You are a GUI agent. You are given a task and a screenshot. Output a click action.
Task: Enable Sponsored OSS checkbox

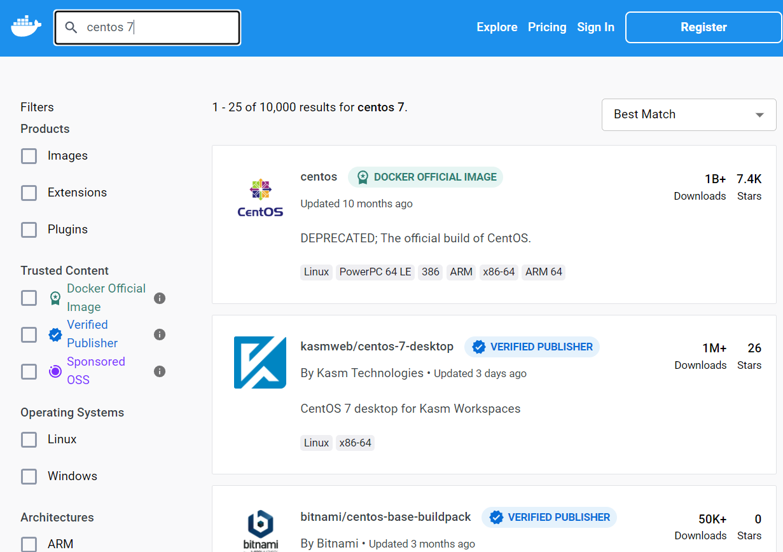[x=29, y=371]
